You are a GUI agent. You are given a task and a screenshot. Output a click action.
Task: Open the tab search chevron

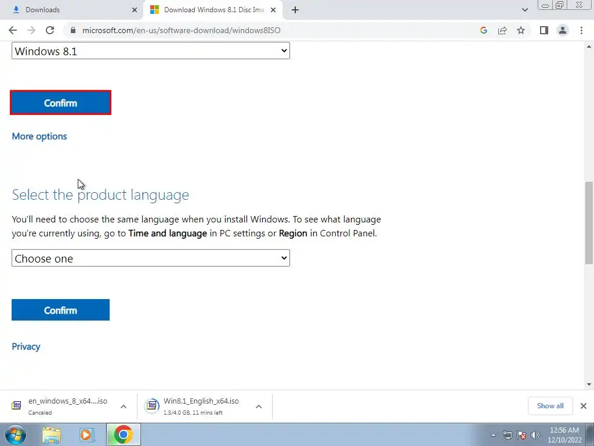coord(524,10)
